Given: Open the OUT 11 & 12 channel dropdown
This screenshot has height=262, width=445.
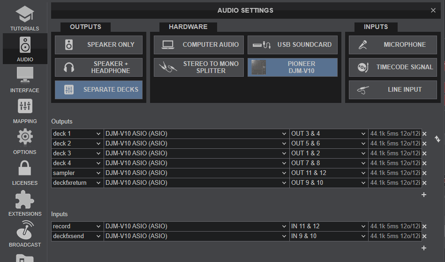Looking at the screenshot, I should [329, 173].
